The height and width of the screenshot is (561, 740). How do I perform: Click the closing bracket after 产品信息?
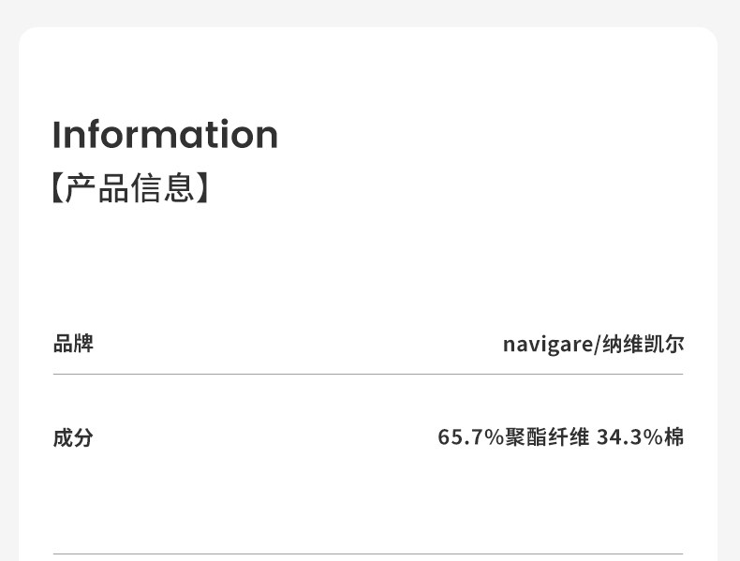coord(203,187)
